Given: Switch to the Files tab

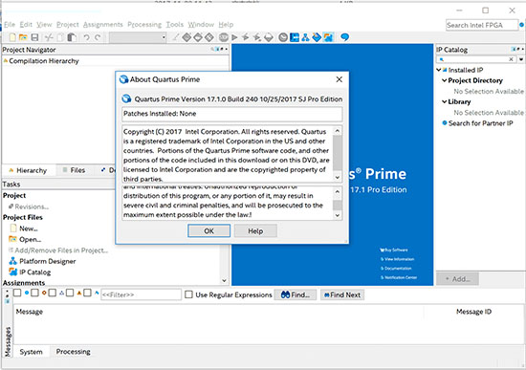Looking at the screenshot, I should pyautogui.click(x=75, y=170).
